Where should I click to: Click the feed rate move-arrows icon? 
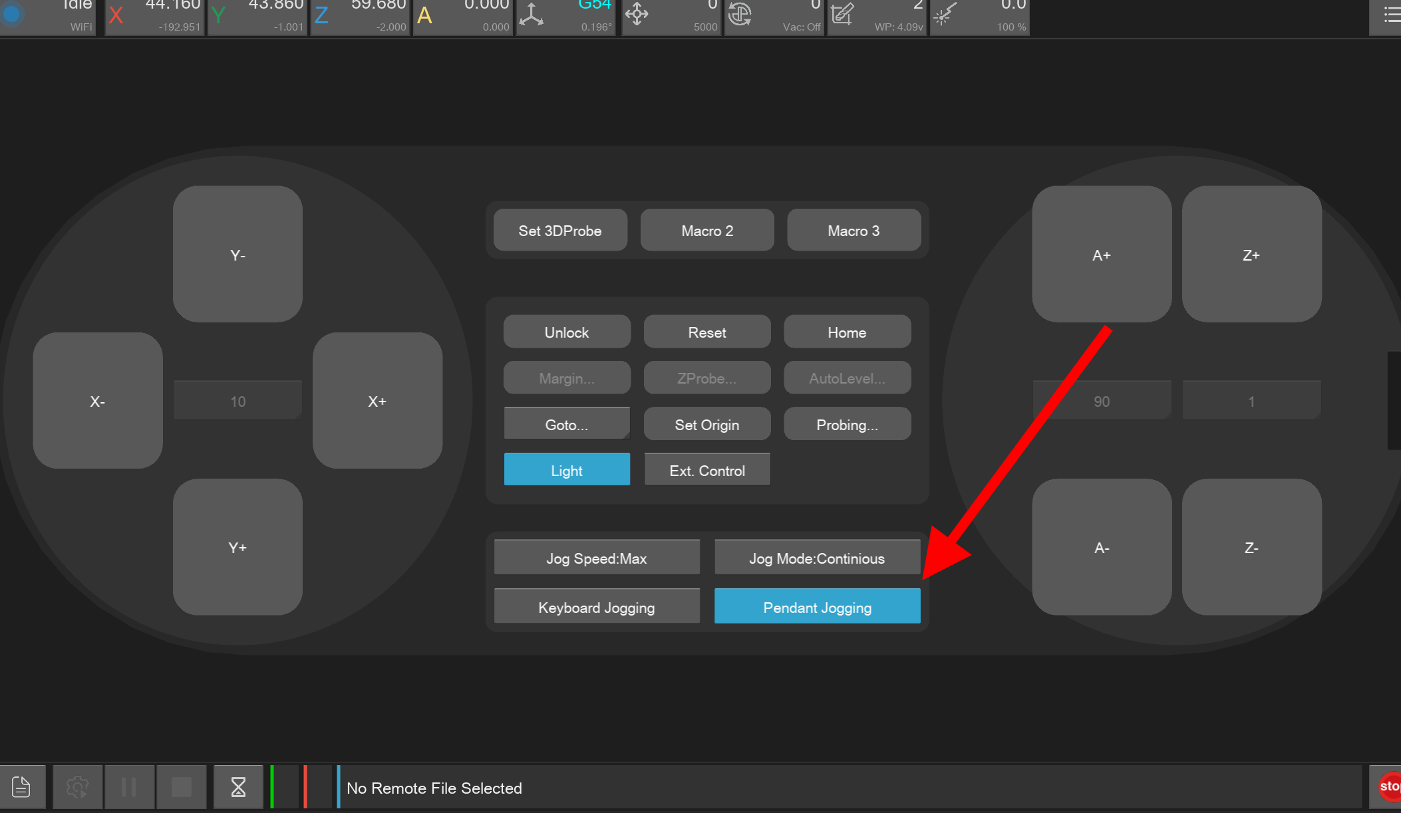tap(637, 15)
